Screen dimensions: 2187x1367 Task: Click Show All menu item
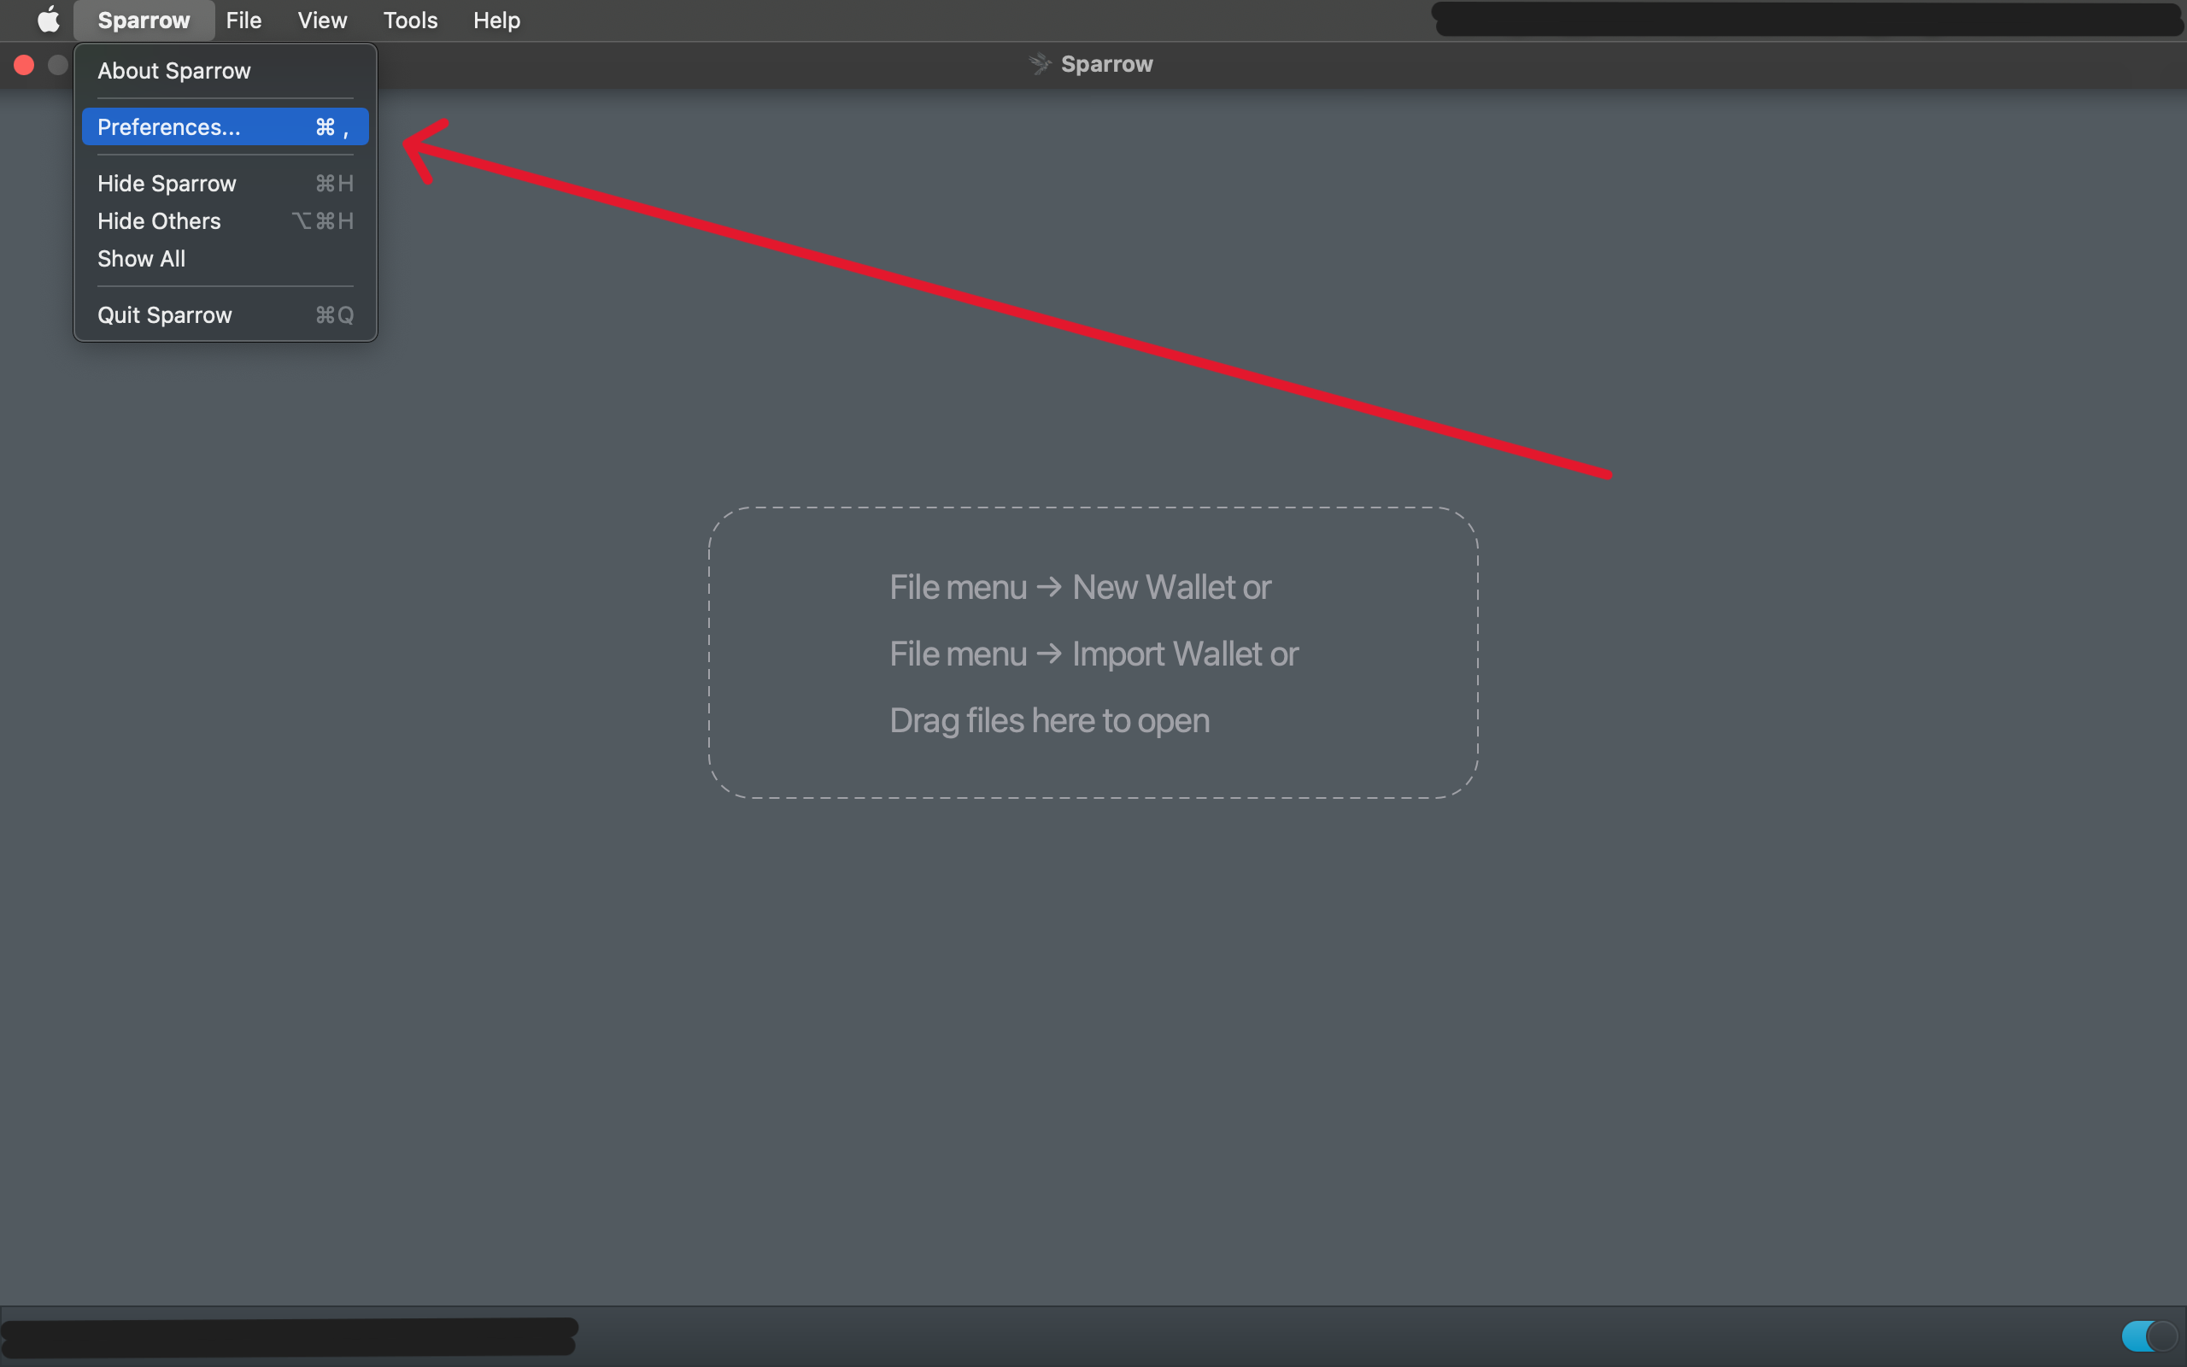coord(141,259)
